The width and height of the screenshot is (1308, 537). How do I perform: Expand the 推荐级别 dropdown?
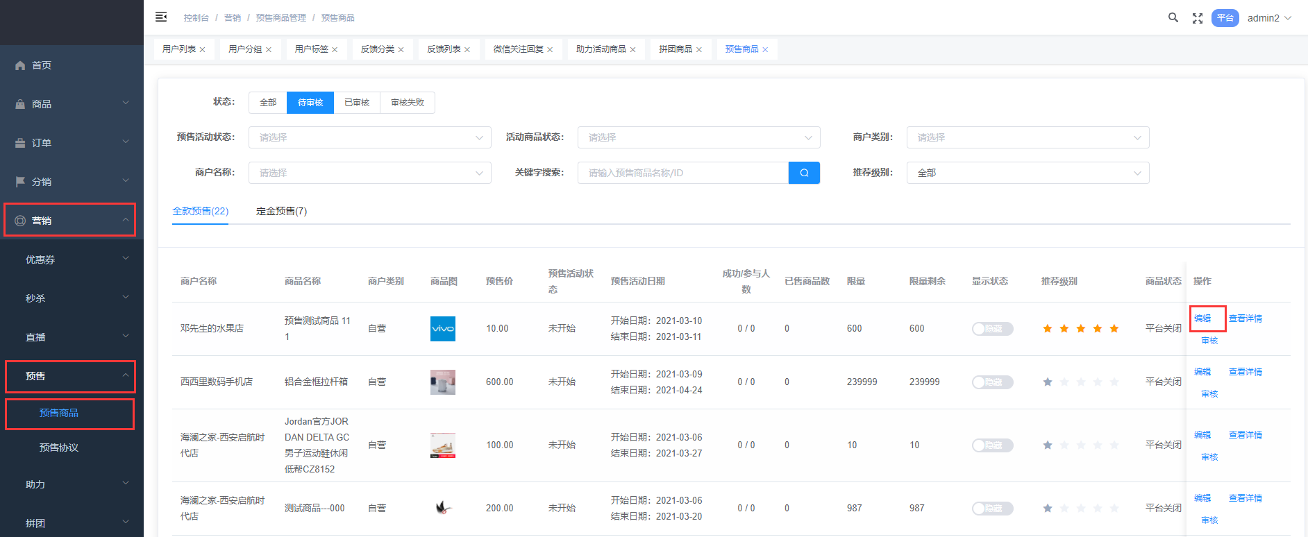pyautogui.click(x=1028, y=173)
